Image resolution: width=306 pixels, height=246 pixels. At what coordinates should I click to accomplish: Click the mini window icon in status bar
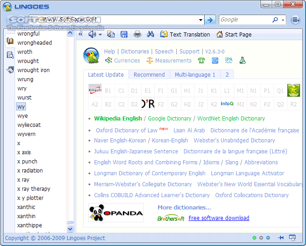pyautogui.click(x=292, y=238)
